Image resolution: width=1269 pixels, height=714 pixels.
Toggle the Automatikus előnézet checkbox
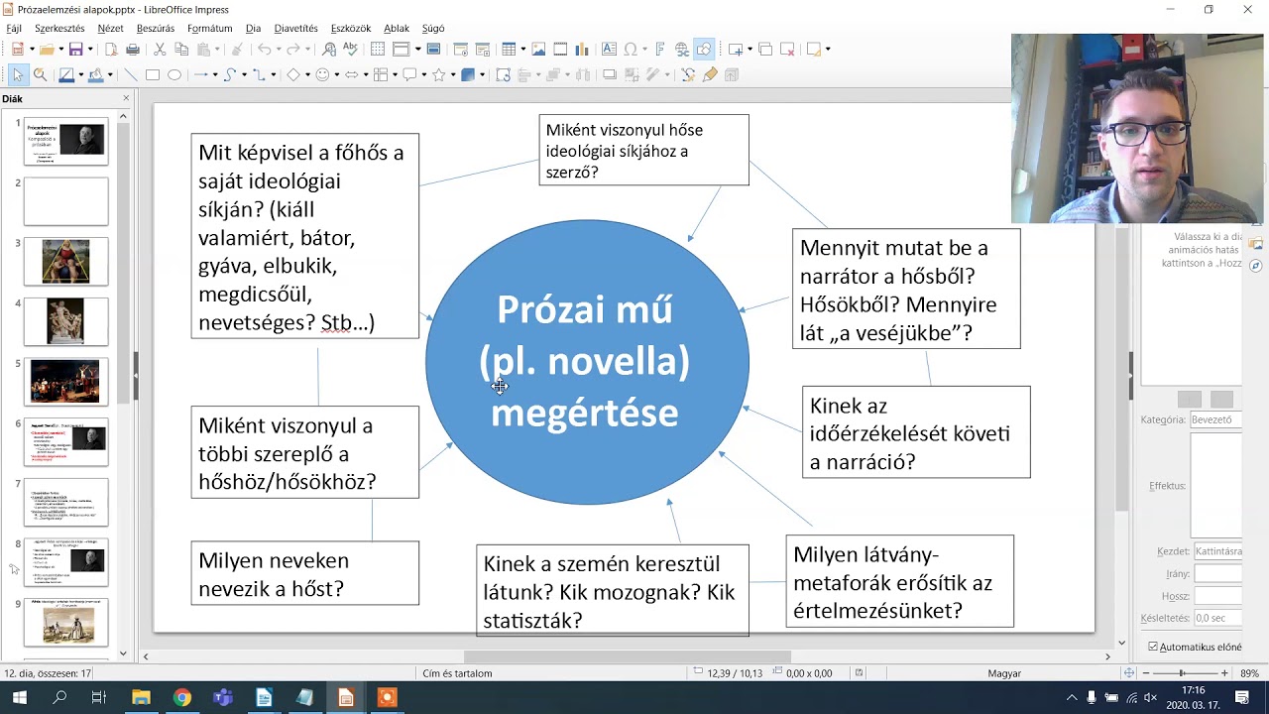(x=1153, y=647)
